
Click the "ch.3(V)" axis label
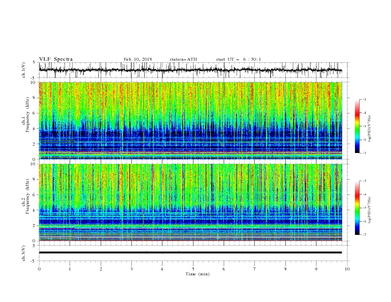[24, 253]
